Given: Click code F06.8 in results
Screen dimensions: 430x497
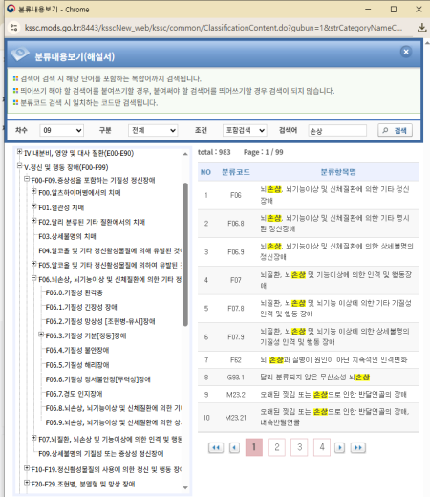Looking at the screenshot, I should pyautogui.click(x=236, y=224).
